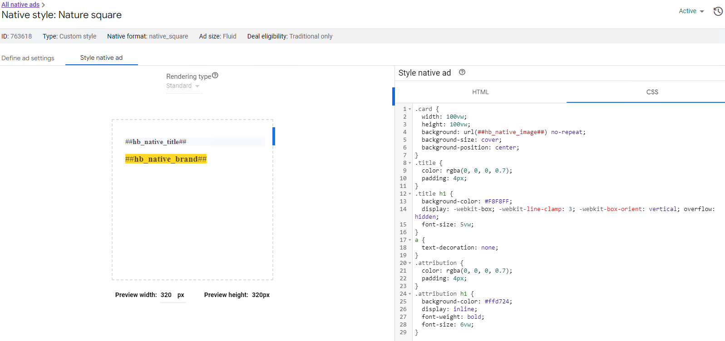Click breadcrumb chevron after All native ads

[x=44, y=5]
